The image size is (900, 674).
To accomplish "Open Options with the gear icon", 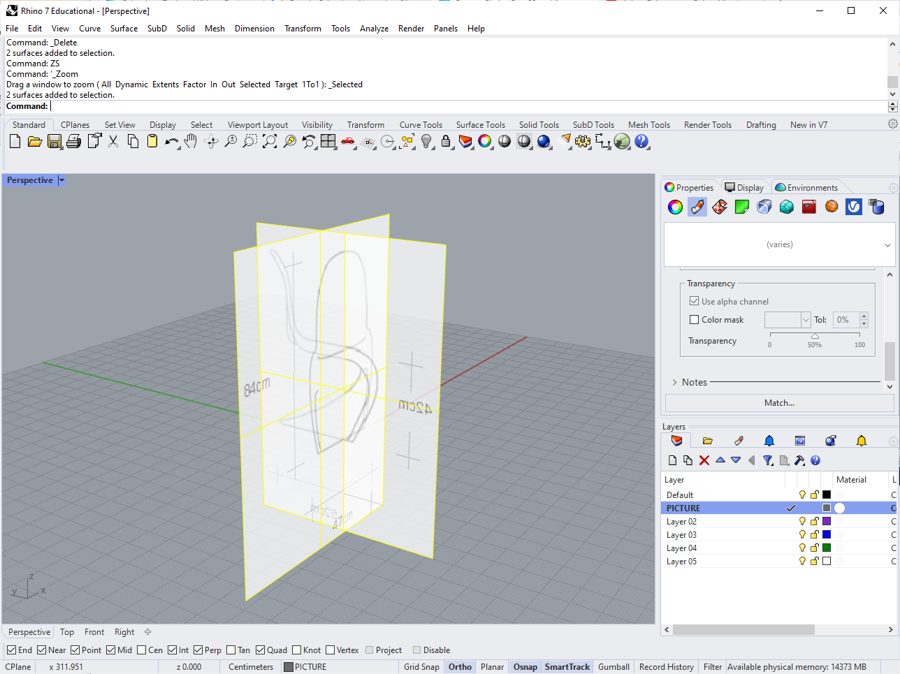I will coord(583,142).
